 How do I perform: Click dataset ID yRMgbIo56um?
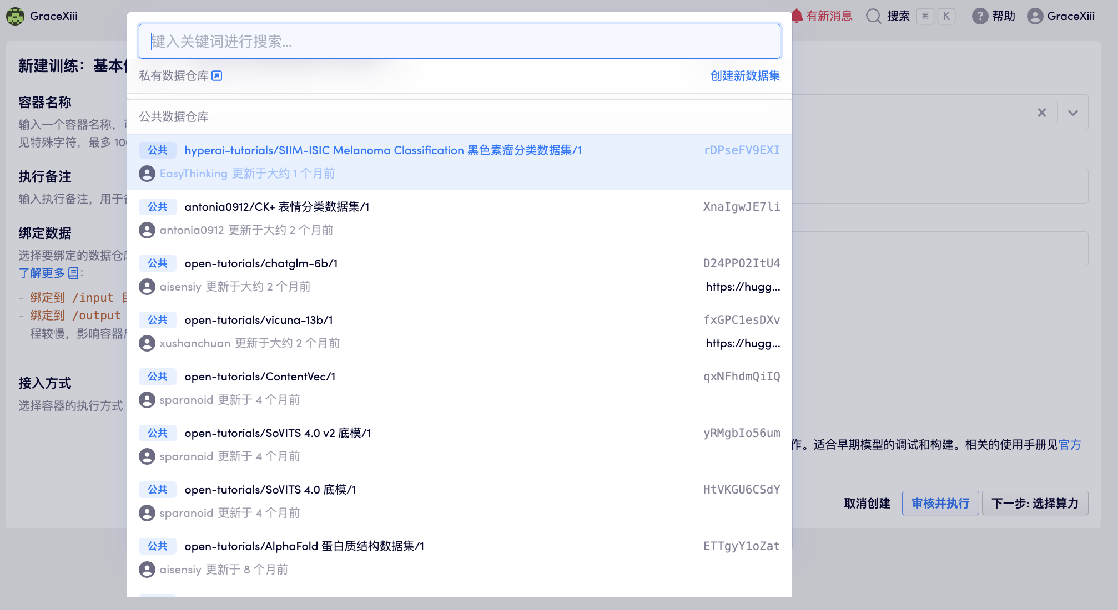coord(742,433)
